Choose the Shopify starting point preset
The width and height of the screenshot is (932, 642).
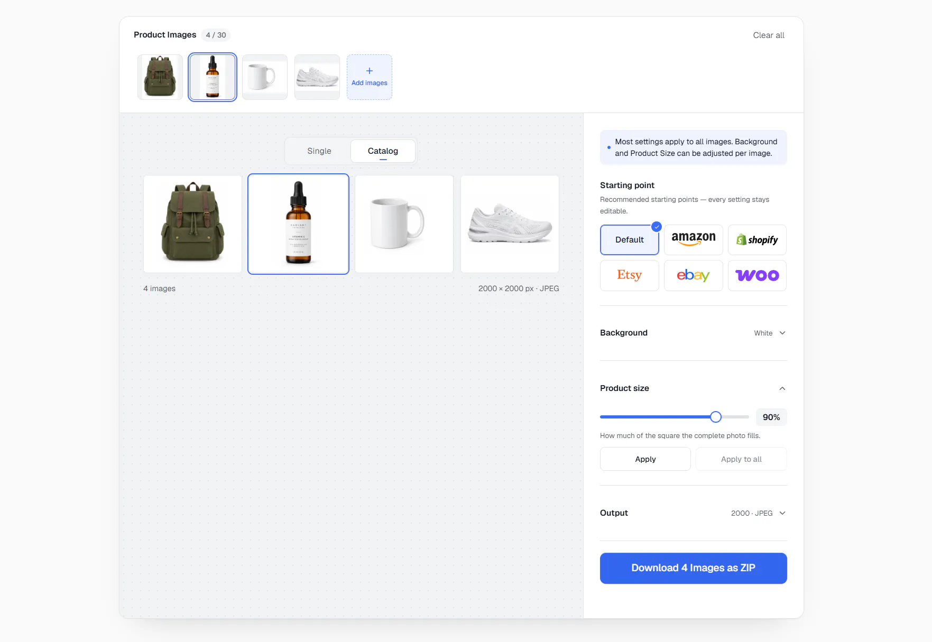pos(757,240)
